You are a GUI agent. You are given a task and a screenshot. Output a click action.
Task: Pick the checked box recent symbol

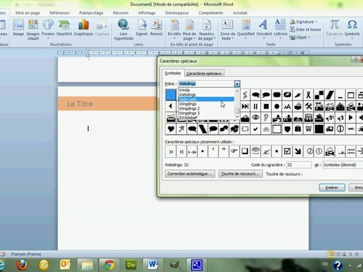287,151
